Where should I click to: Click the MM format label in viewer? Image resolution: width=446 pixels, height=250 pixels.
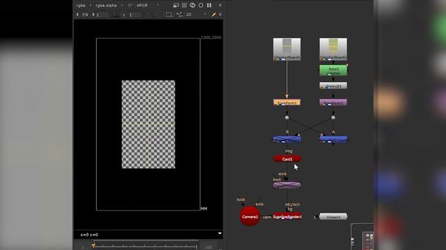tap(204, 208)
